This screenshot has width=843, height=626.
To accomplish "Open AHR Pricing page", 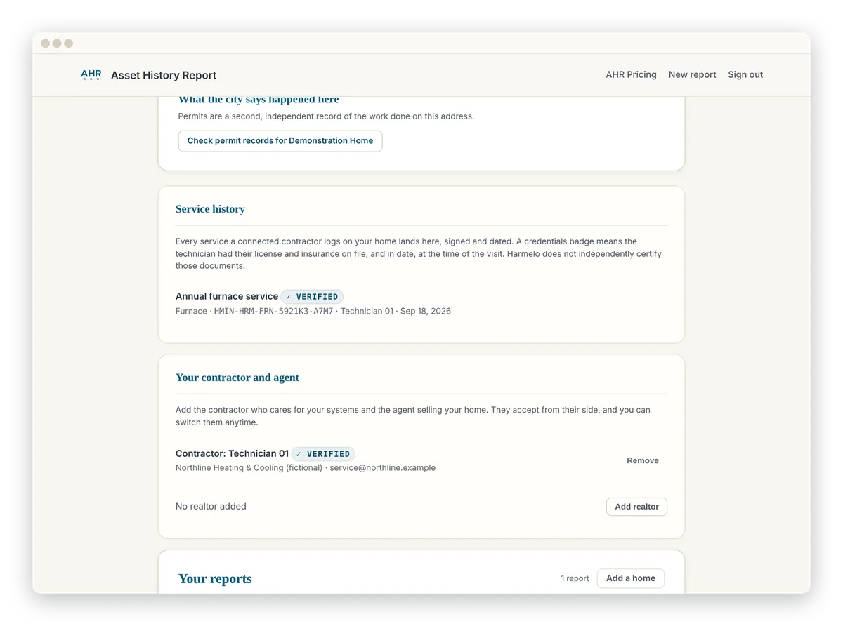I will click(631, 74).
